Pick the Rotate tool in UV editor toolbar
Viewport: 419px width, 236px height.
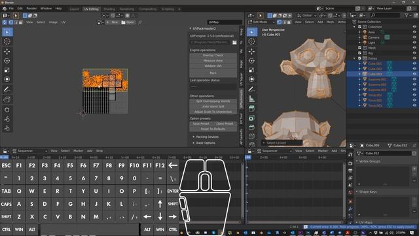click(x=7, y=61)
